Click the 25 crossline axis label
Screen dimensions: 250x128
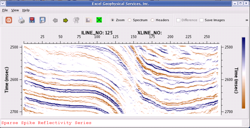click(x=42, y=37)
